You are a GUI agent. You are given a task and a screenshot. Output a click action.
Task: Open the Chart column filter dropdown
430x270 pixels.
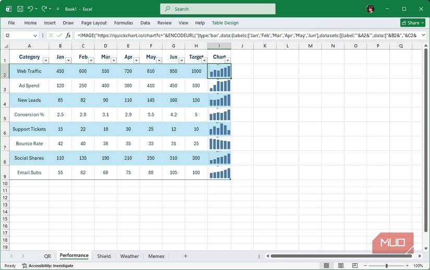[228, 60]
